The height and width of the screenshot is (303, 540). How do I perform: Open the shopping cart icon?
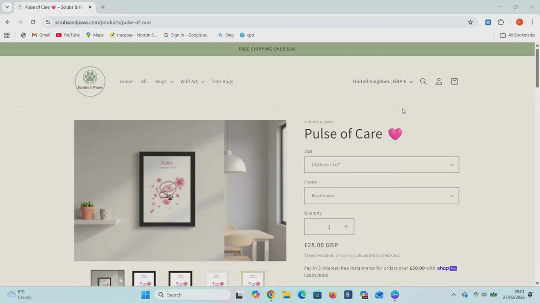point(454,82)
